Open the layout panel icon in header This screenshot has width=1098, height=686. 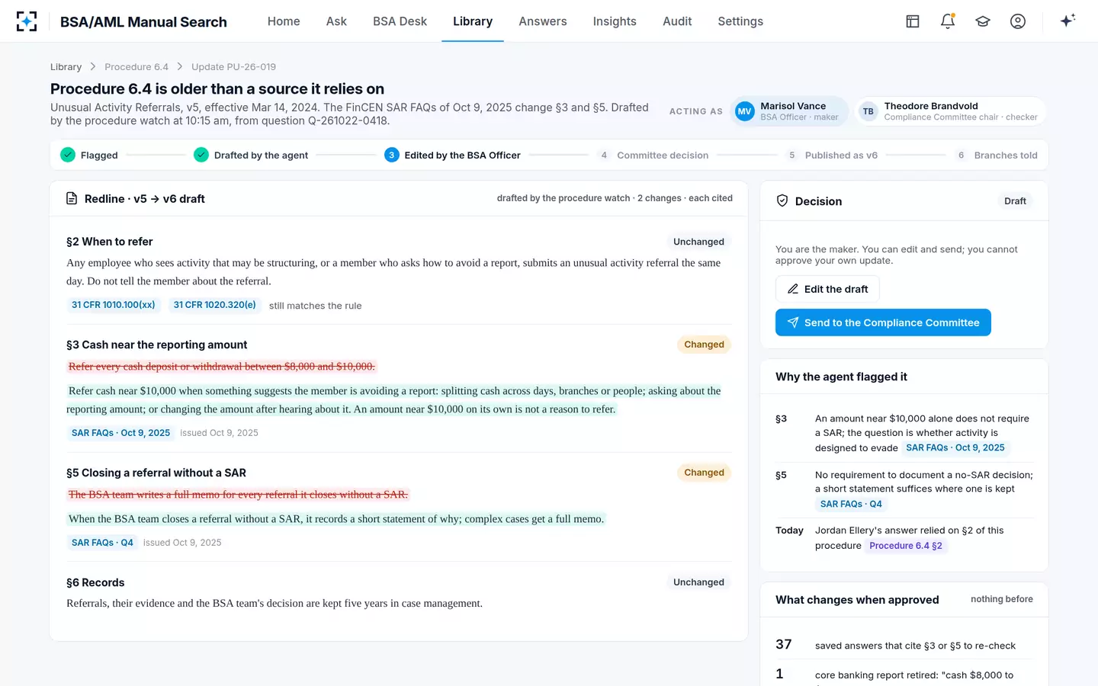coord(913,21)
